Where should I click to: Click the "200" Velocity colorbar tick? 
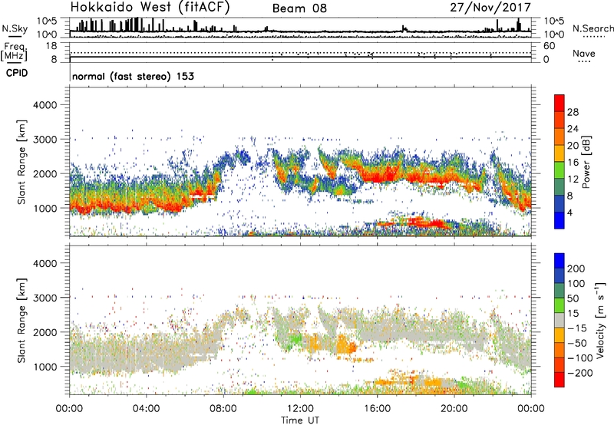576,269
